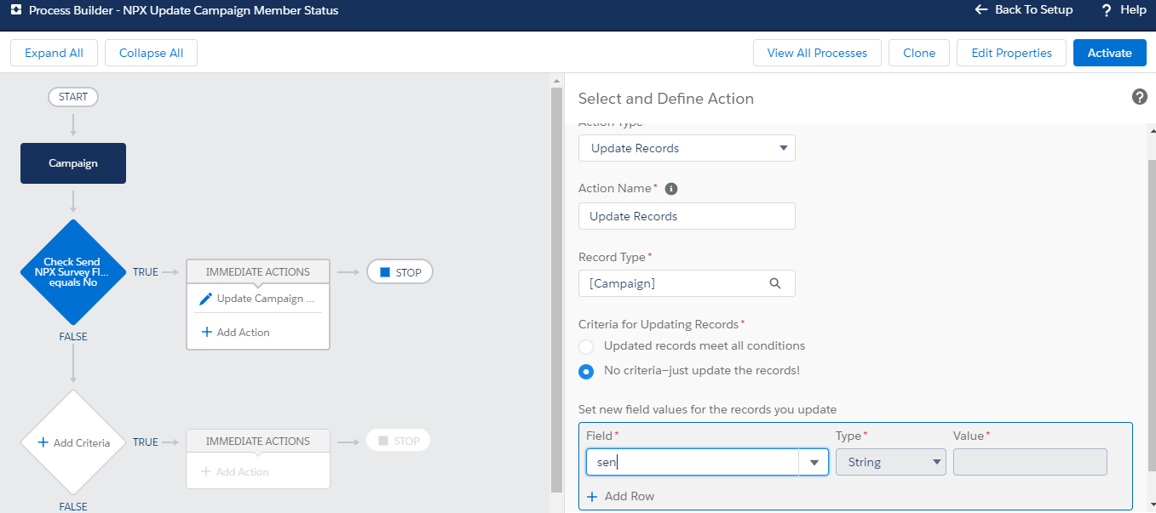
Task: Click the help question mark icon in panel
Action: coord(1139,97)
